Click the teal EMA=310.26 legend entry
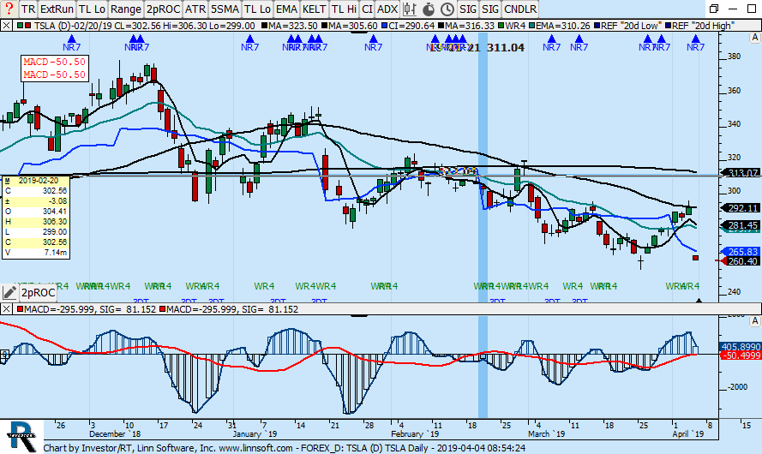The height and width of the screenshot is (454, 762). [560, 26]
